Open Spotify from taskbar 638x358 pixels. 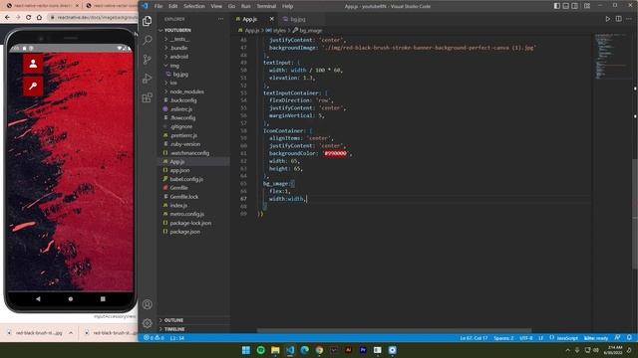[x=261, y=350]
